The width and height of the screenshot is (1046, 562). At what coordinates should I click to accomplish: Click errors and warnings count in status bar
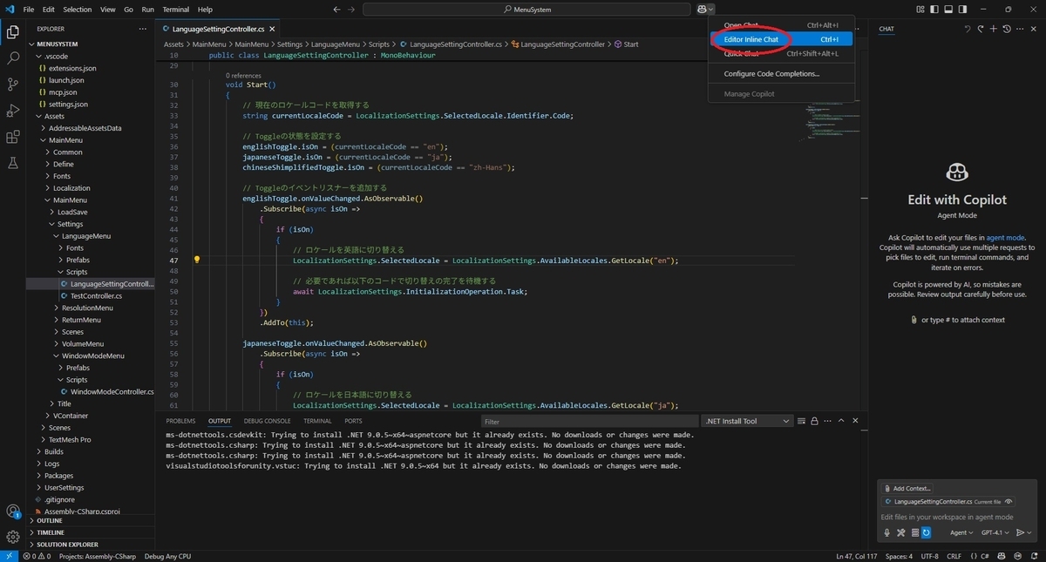click(37, 556)
